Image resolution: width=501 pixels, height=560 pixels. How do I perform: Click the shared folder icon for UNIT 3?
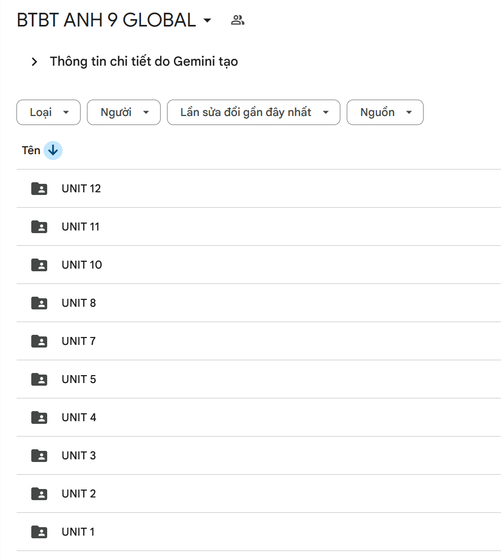39,456
